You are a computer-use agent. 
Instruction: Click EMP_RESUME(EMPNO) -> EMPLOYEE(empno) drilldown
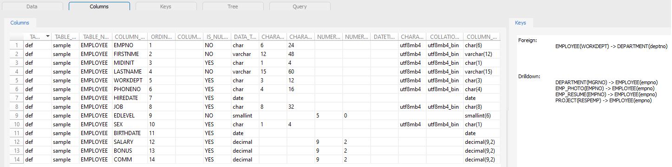click(606, 94)
